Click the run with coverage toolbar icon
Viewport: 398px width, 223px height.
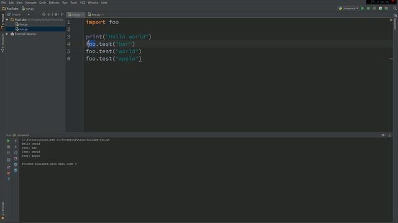374,8
